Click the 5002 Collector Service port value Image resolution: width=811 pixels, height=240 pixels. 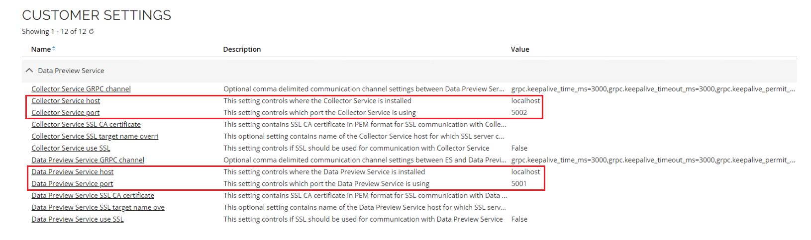tap(519, 113)
